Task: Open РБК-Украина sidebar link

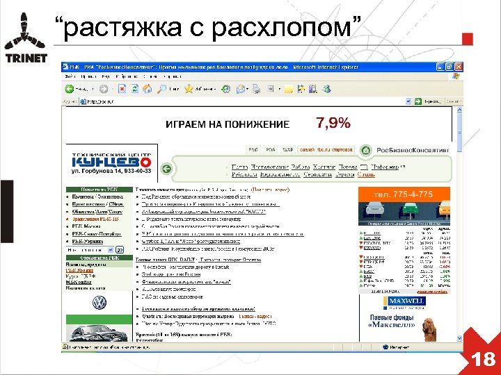Action: 88,242
